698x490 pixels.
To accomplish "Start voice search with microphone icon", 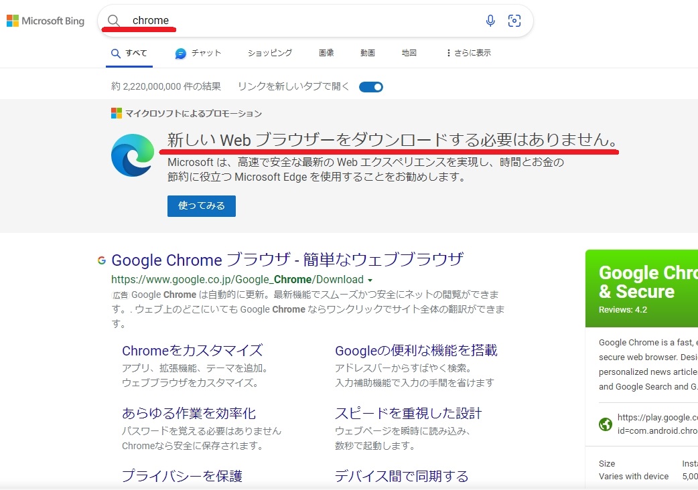I will [490, 21].
